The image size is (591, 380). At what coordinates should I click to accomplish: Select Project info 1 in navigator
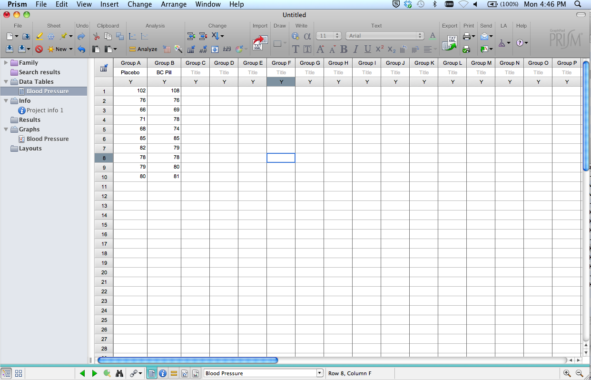click(x=45, y=110)
